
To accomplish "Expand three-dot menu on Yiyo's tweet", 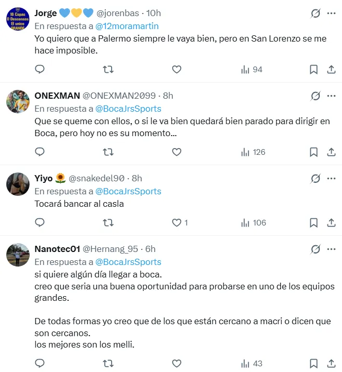I will click(x=332, y=179).
